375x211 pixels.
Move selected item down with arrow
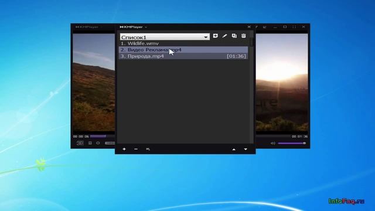tap(246, 149)
